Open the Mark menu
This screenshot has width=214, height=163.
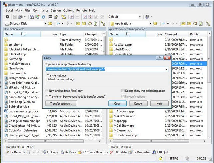point(19,11)
